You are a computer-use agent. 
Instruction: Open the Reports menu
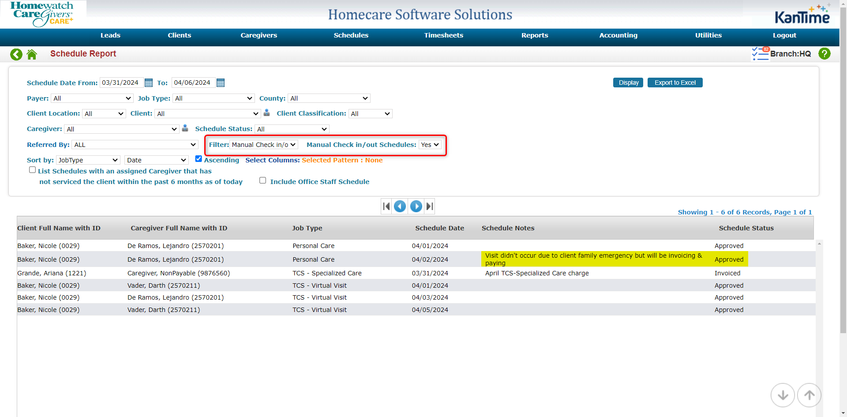click(534, 35)
